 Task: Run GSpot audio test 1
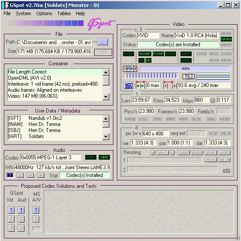click(21, 210)
